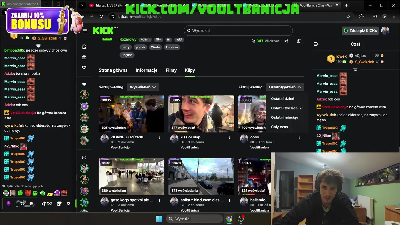400x225 pixels.
Task: Open a new Chrome tab
Action: click(x=346, y=5)
